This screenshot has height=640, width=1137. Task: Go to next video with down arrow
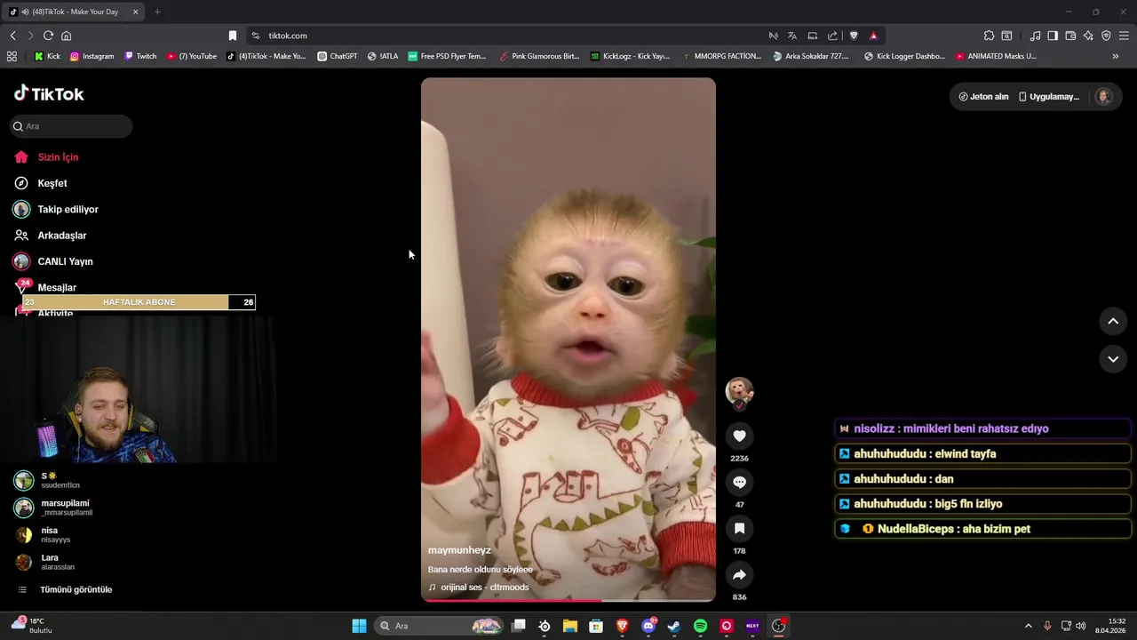(1113, 359)
